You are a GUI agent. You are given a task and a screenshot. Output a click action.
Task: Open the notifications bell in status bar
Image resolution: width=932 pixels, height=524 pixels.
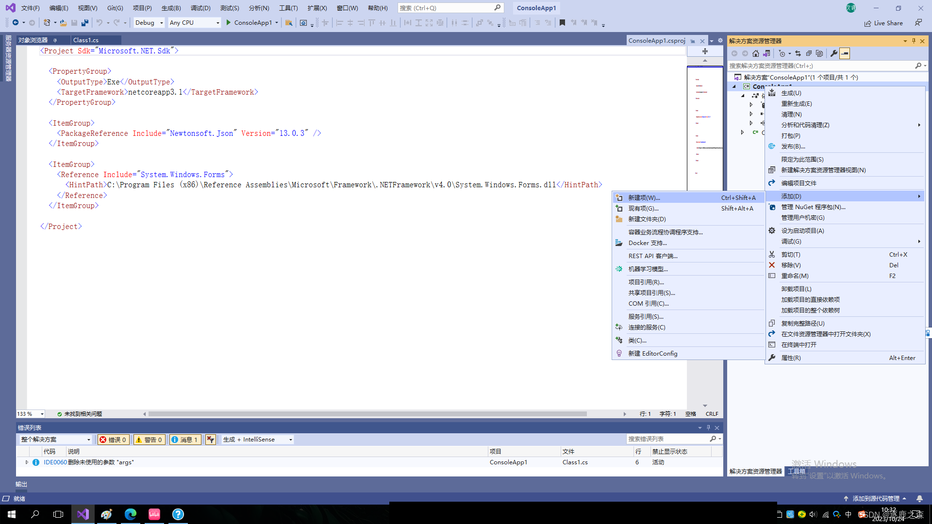[919, 498]
